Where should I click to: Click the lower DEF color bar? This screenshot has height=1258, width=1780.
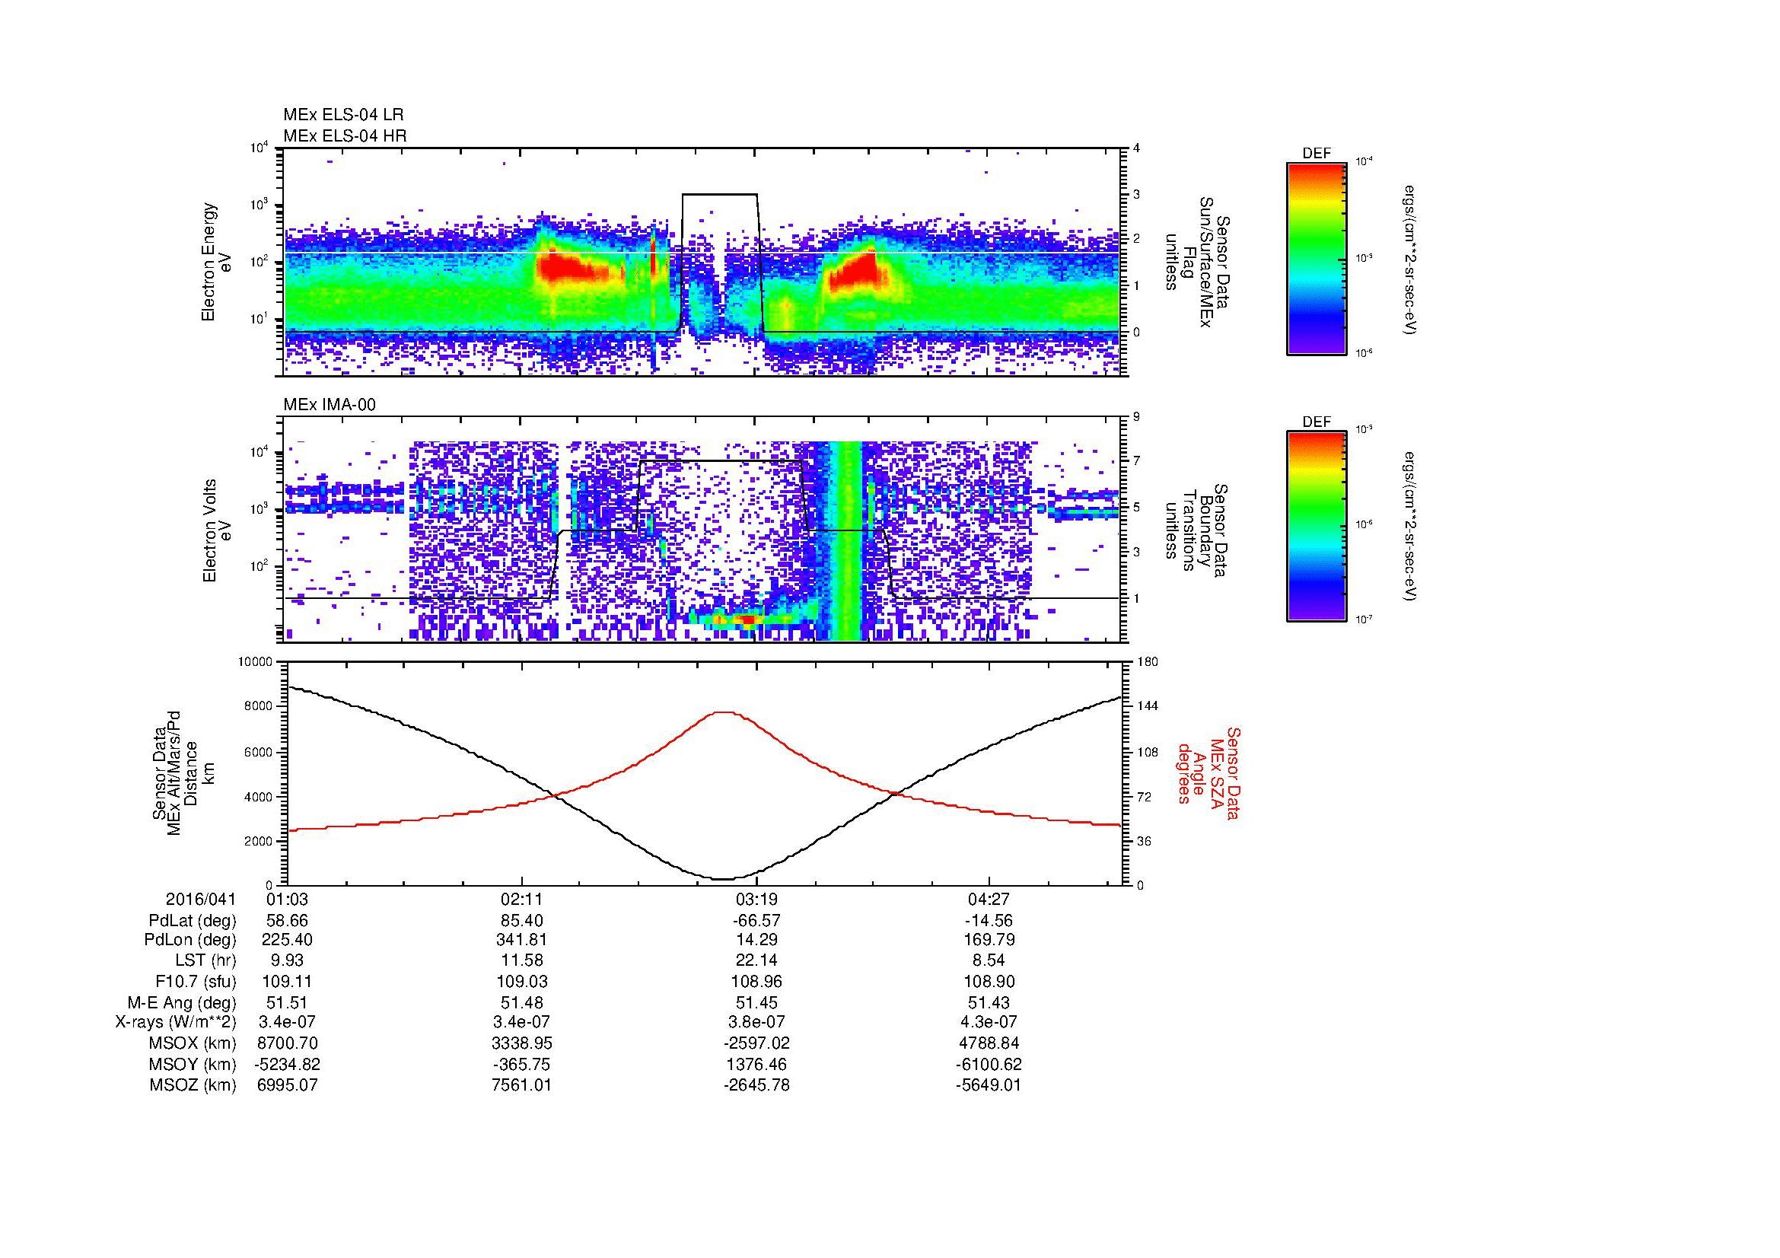click(x=1317, y=527)
